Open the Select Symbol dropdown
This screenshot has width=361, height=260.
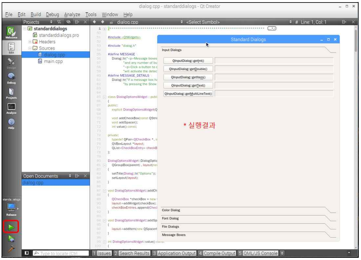290,22
